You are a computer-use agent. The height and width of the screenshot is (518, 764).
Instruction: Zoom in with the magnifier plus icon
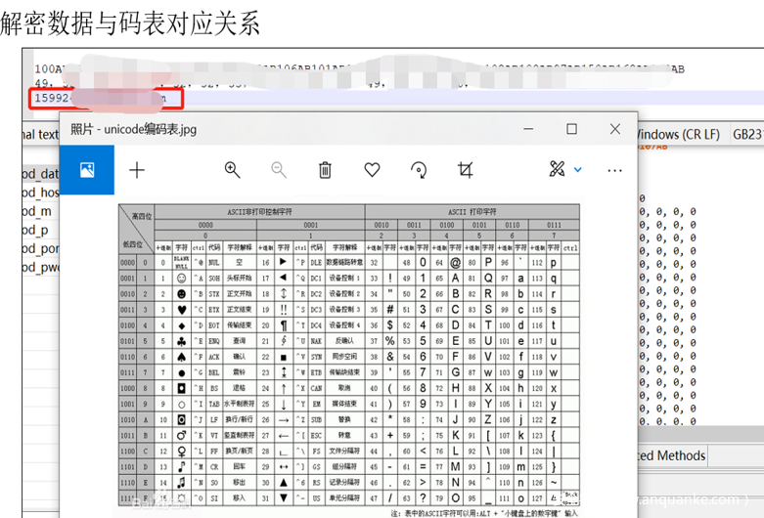(232, 170)
